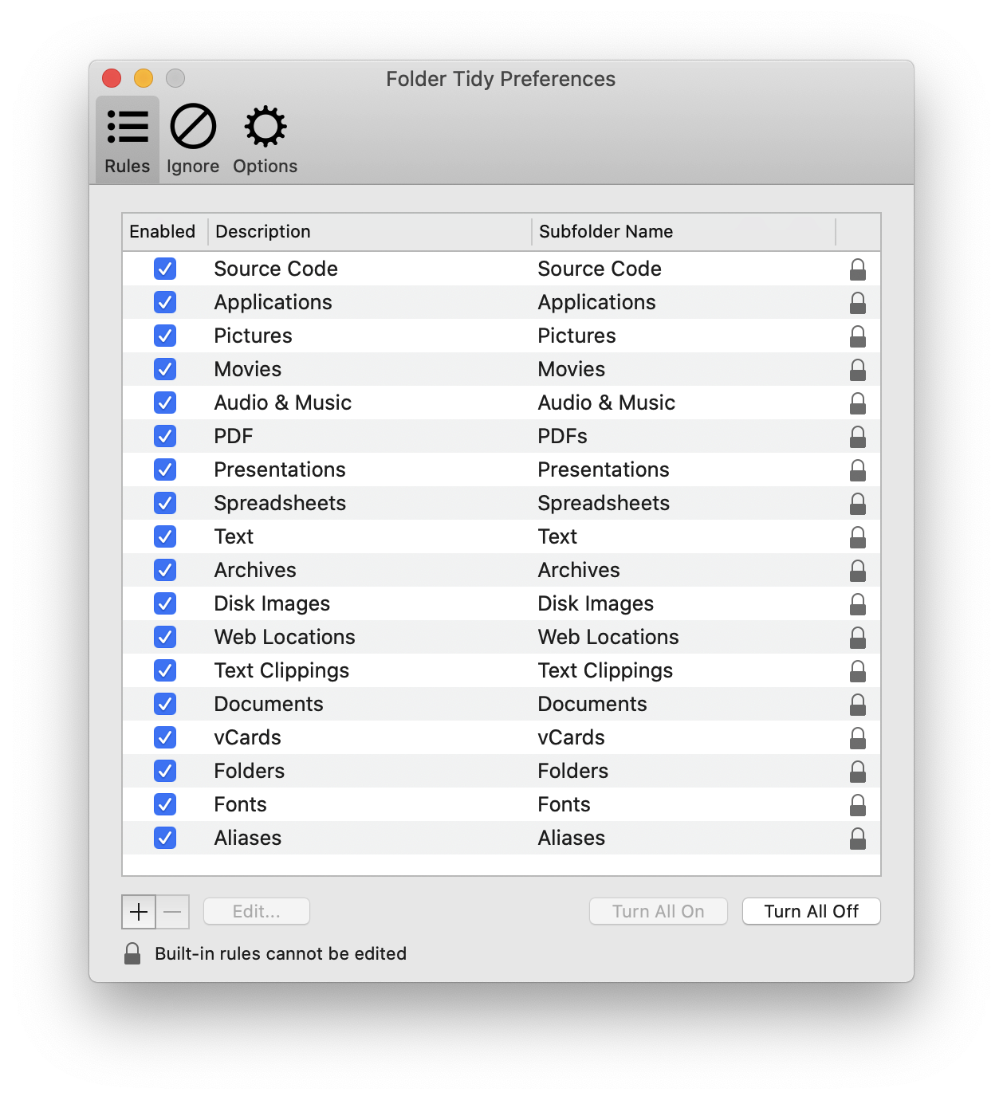Click the Turn All On button
Viewport: 1003px width, 1100px height.
[658, 911]
